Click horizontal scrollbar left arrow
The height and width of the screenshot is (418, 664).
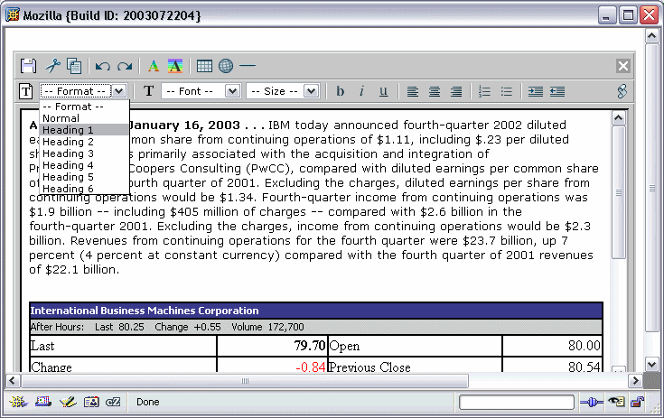(13, 381)
